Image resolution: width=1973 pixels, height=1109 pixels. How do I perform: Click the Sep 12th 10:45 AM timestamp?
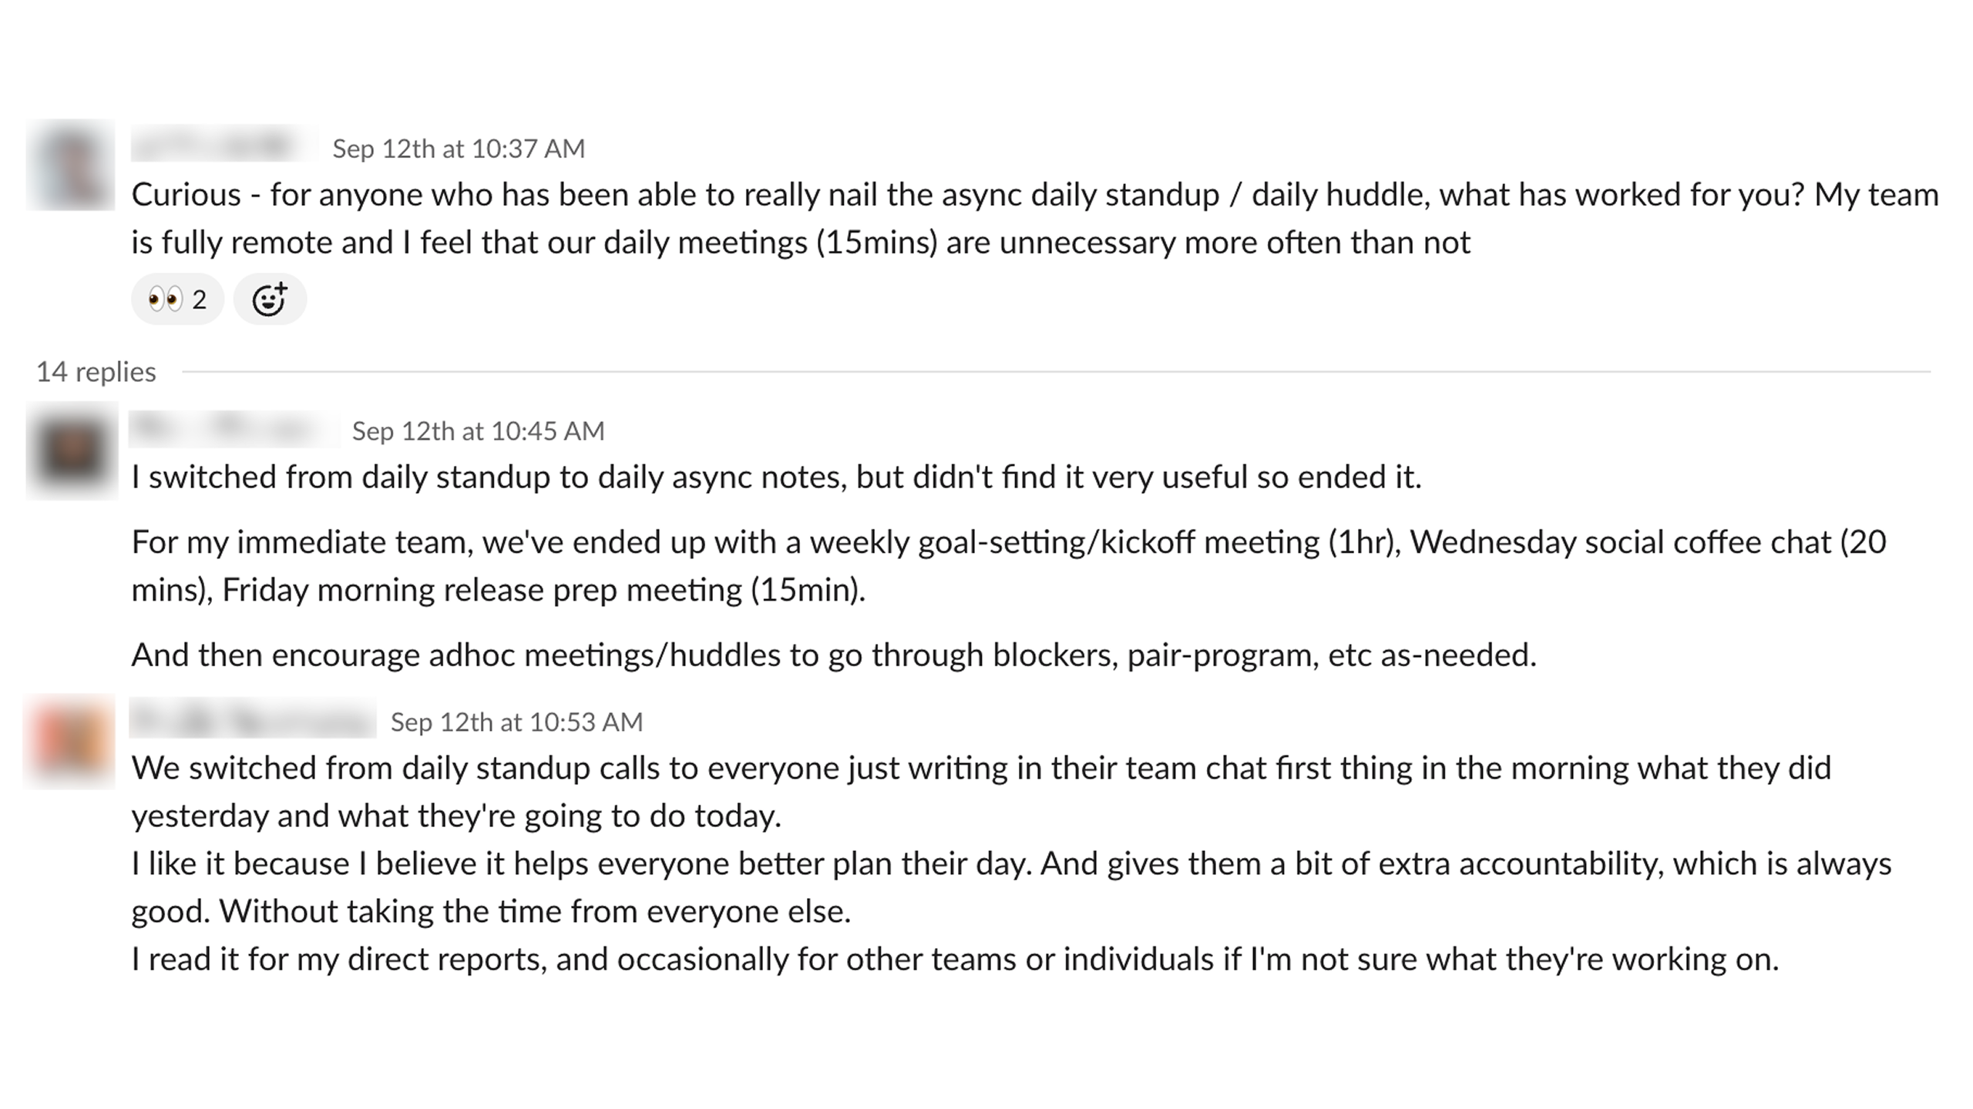[x=478, y=431]
